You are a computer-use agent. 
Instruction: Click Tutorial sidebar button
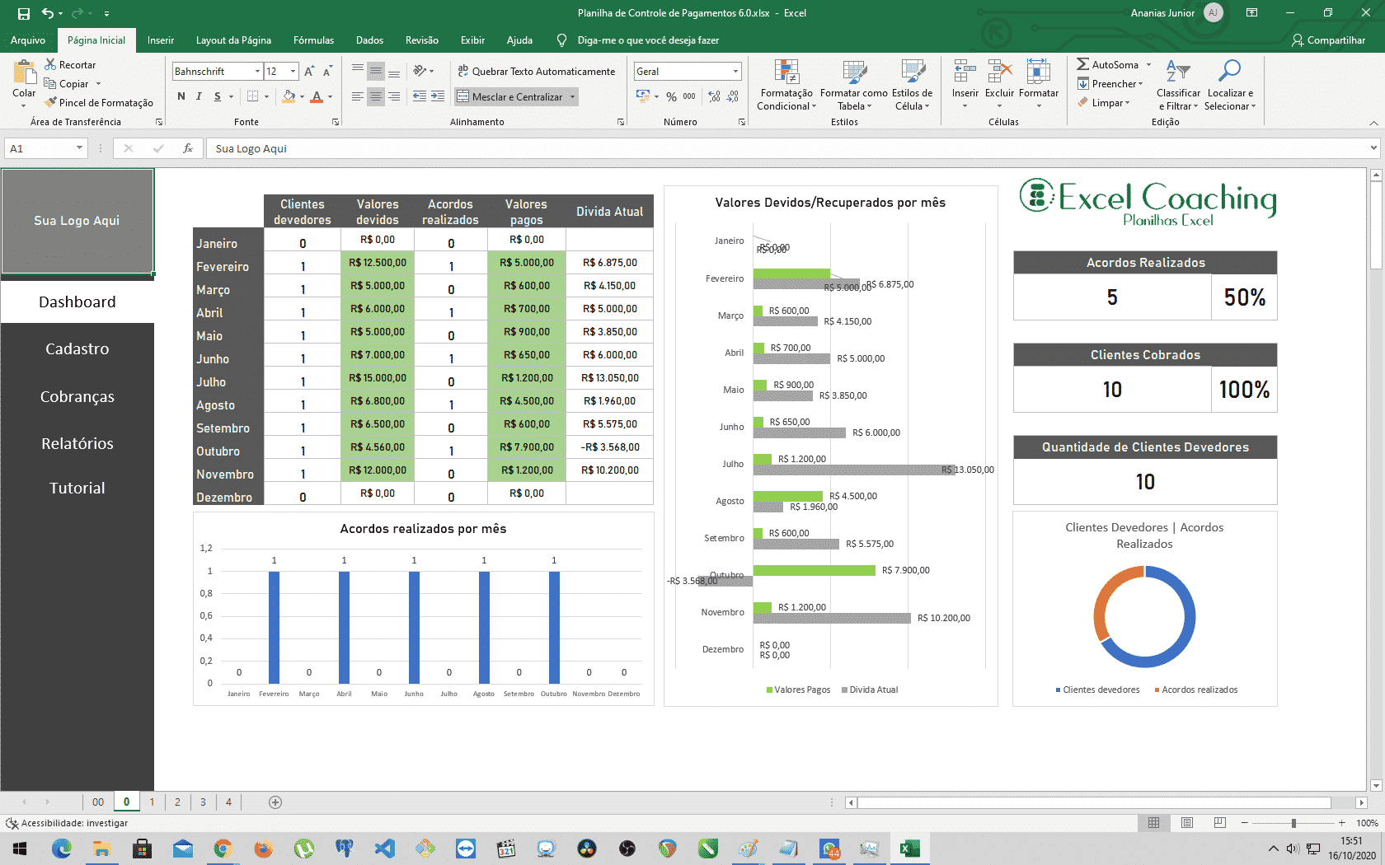pyautogui.click(x=77, y=489)
